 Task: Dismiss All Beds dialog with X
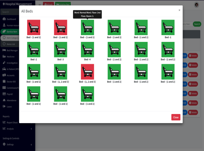coord(180,10)
